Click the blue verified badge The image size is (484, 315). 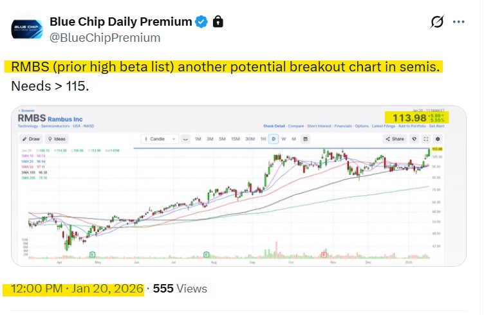coord(201,22)
